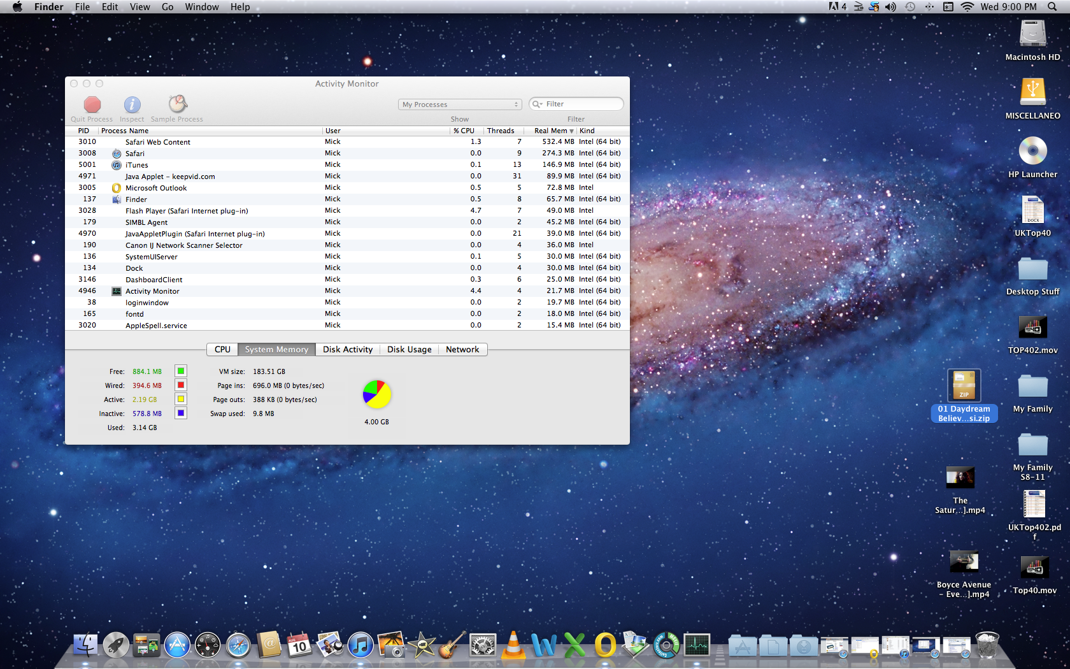Switch to the CPU tab
Image resolution: width=1070 pixels, height=669 pixels.
(222, 349)
